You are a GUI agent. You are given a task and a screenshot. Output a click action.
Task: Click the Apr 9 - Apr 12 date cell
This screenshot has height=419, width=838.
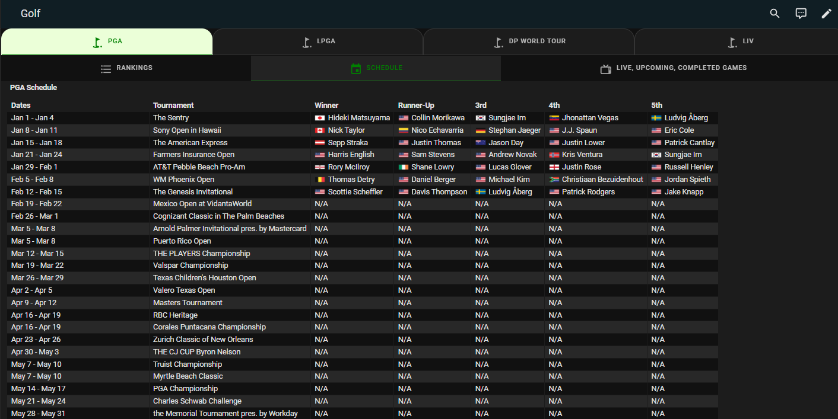[78, 303]
